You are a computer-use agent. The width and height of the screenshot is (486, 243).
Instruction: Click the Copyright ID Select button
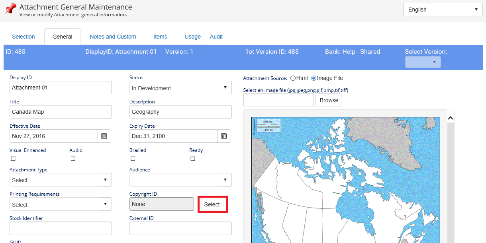(212, 204)
